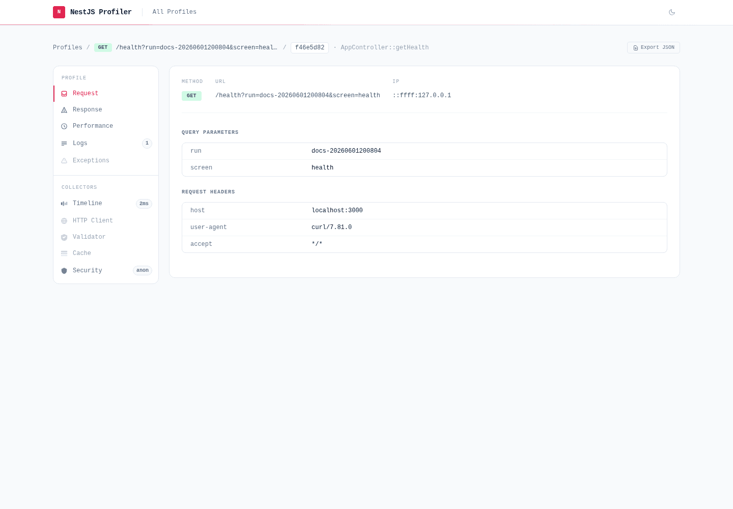The width and height of the screenshot is (733, 509).
Task: Click the GET method badge in request panel
Action: point(191,96)
